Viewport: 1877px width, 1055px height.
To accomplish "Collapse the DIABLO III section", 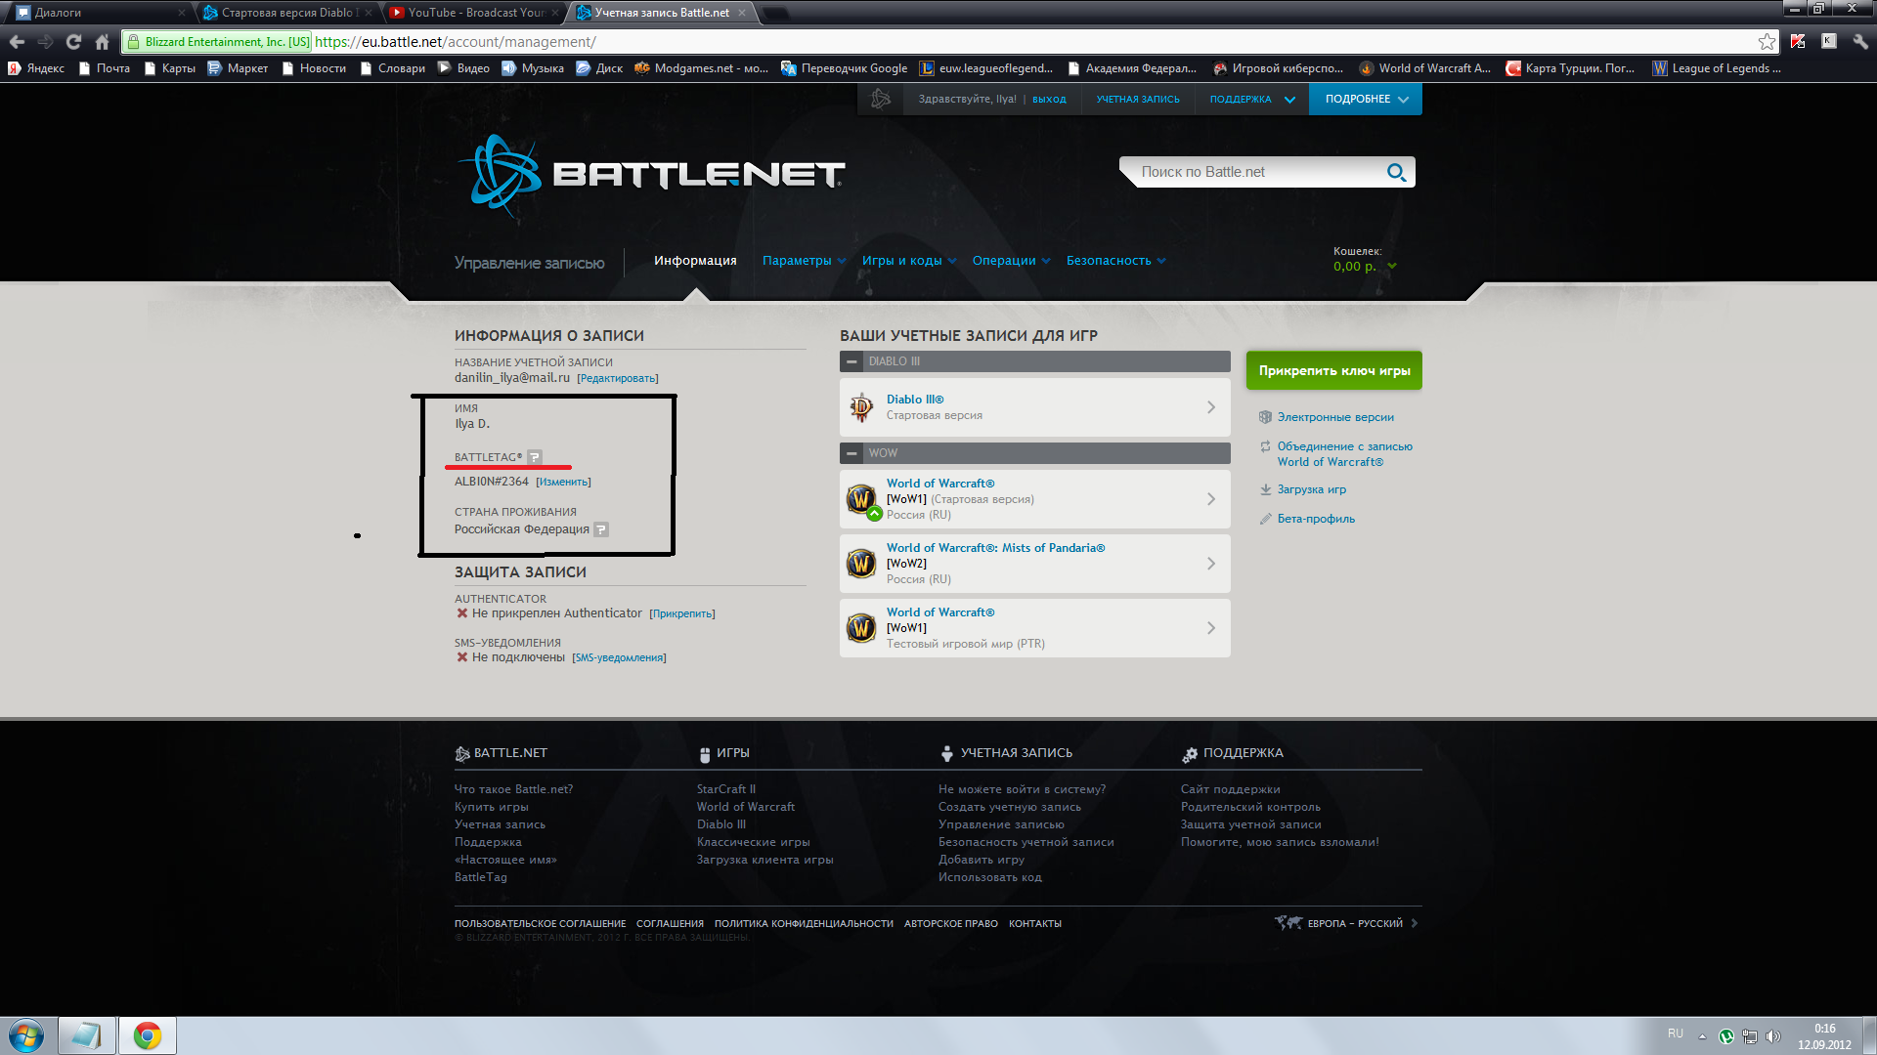I will point(852,361).
